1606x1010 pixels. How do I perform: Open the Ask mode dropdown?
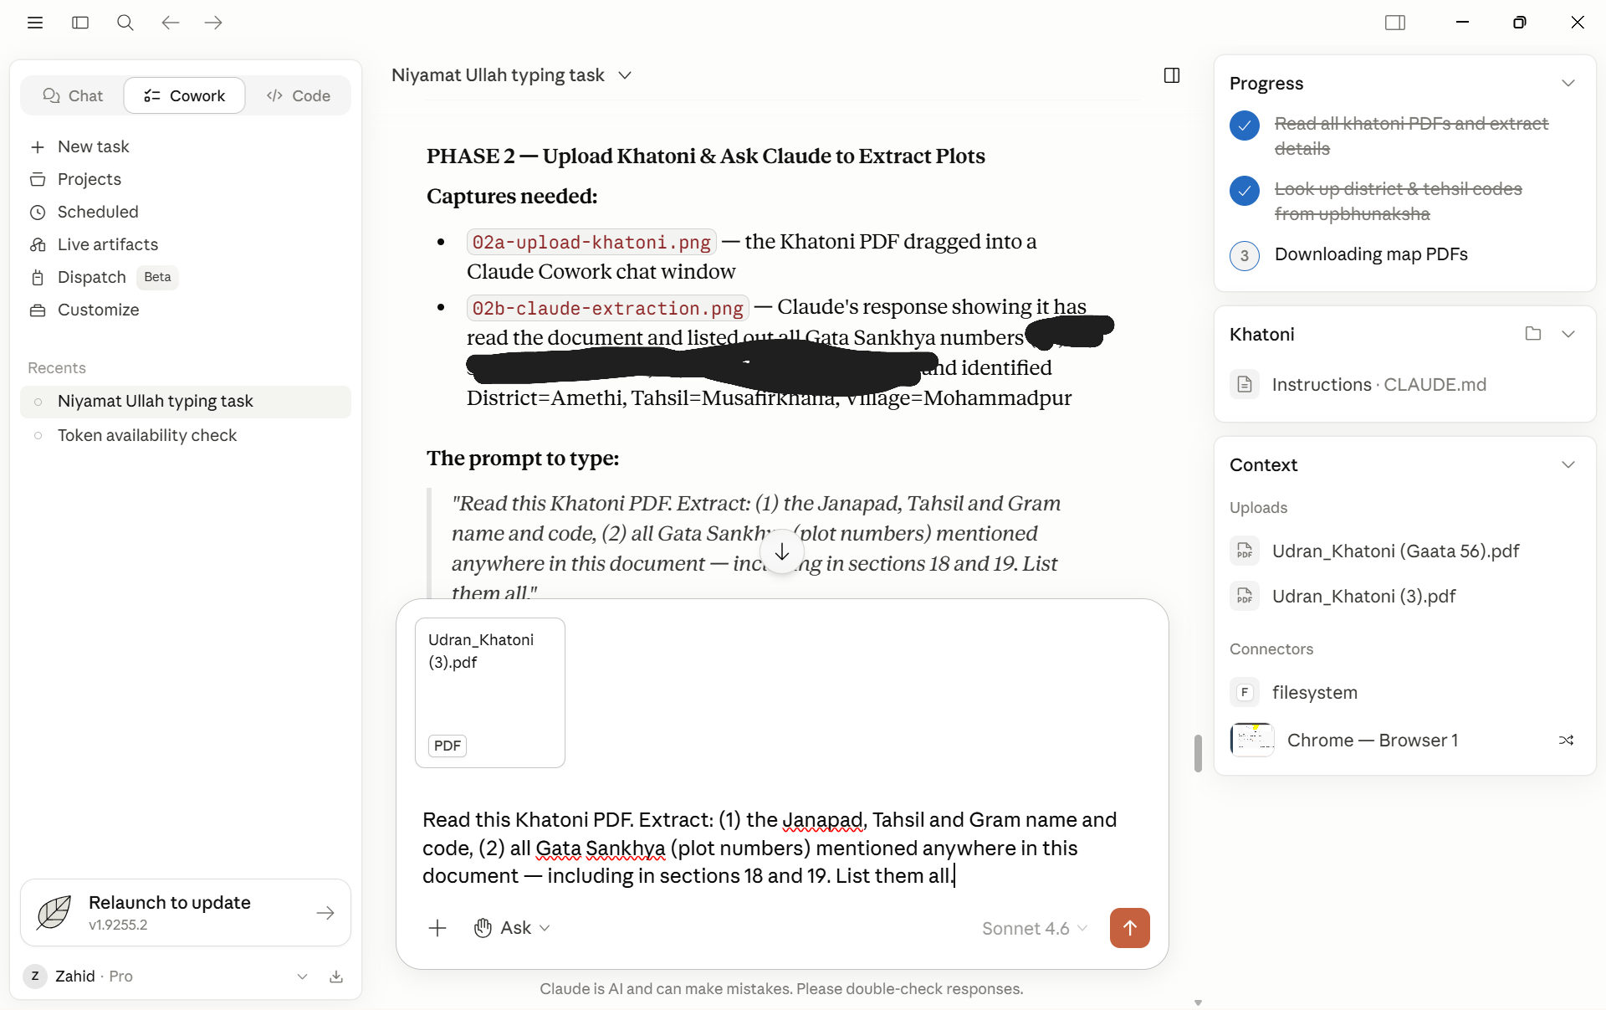coord(512,928)
